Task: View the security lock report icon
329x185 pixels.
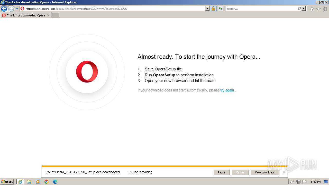Action: 213,8
